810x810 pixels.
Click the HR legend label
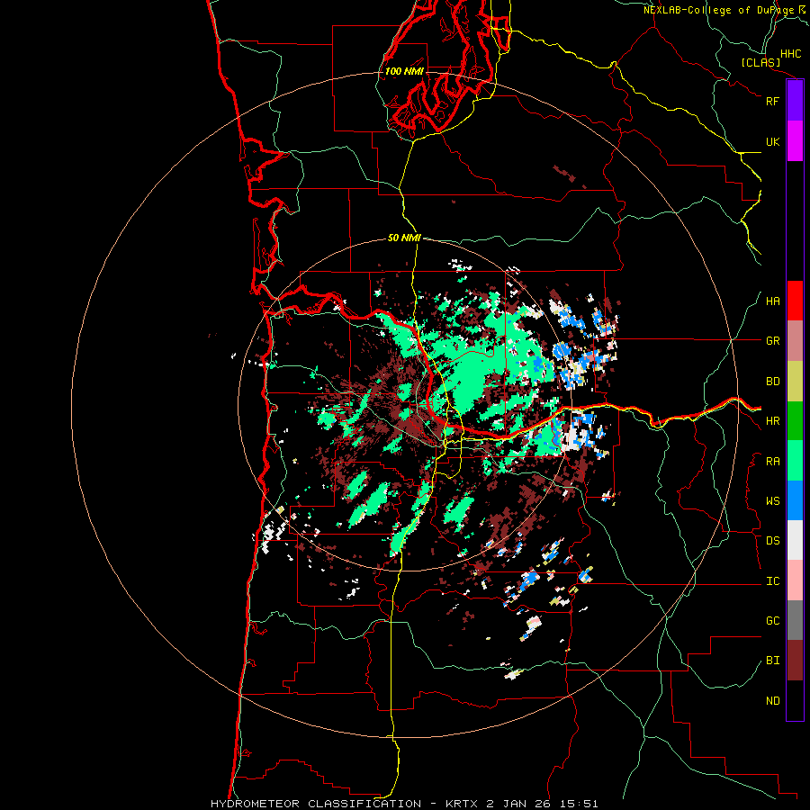pyautogui.click(x=772, y=421)
